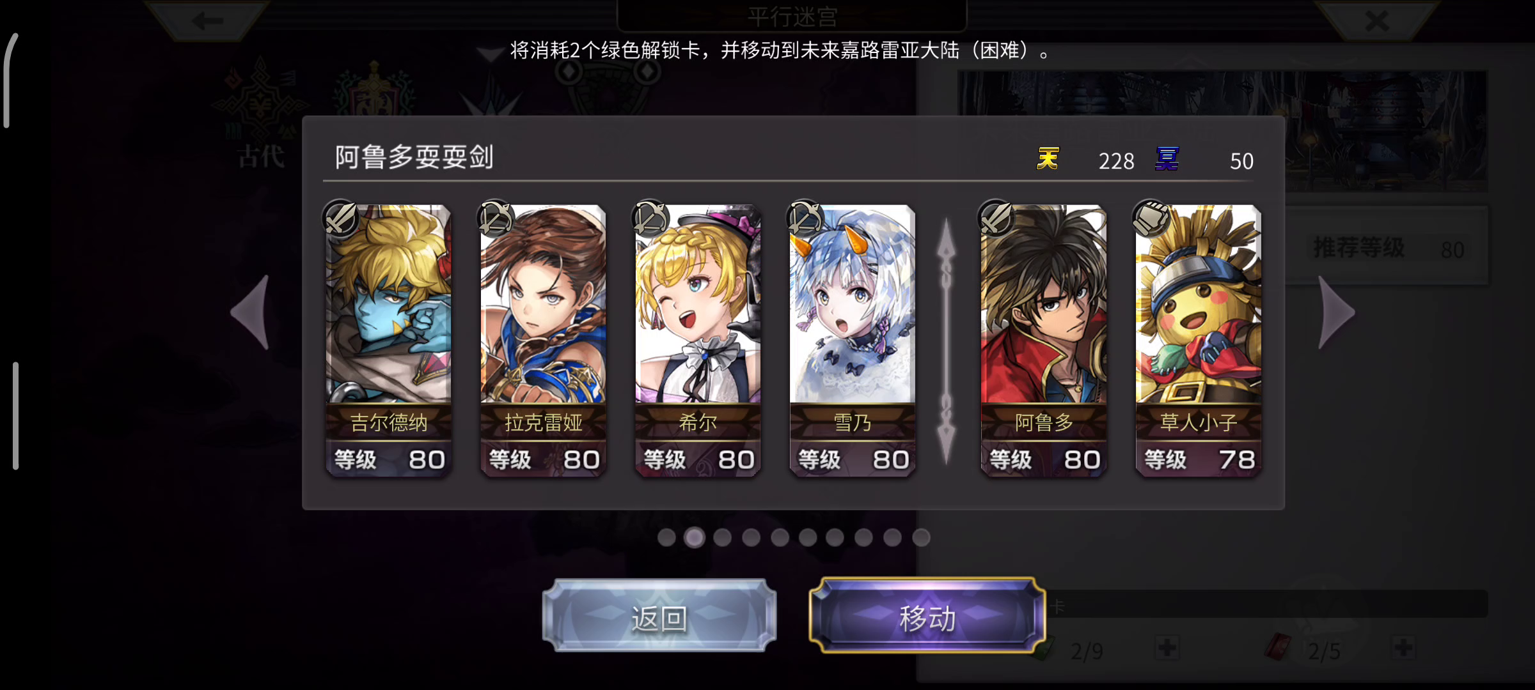
Task: Click the bow weapon icon on 雪乃
Action: (805, 218)
